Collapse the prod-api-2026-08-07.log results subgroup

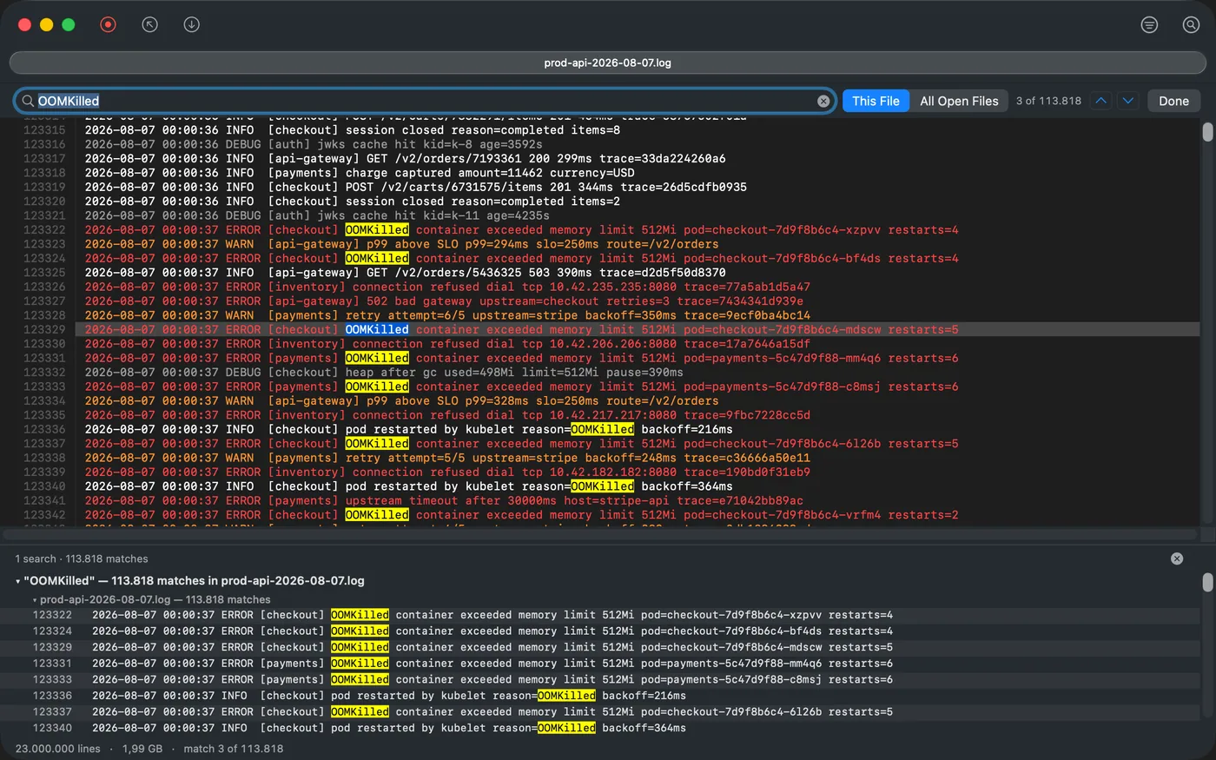coord(35,600)
